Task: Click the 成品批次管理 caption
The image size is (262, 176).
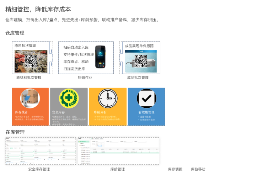Action: [138, 78]
